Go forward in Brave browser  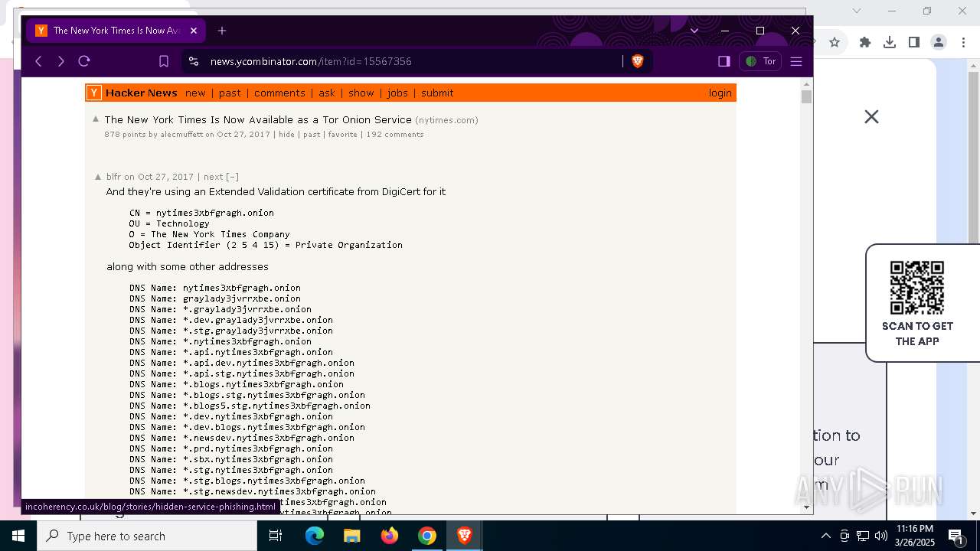61,61
